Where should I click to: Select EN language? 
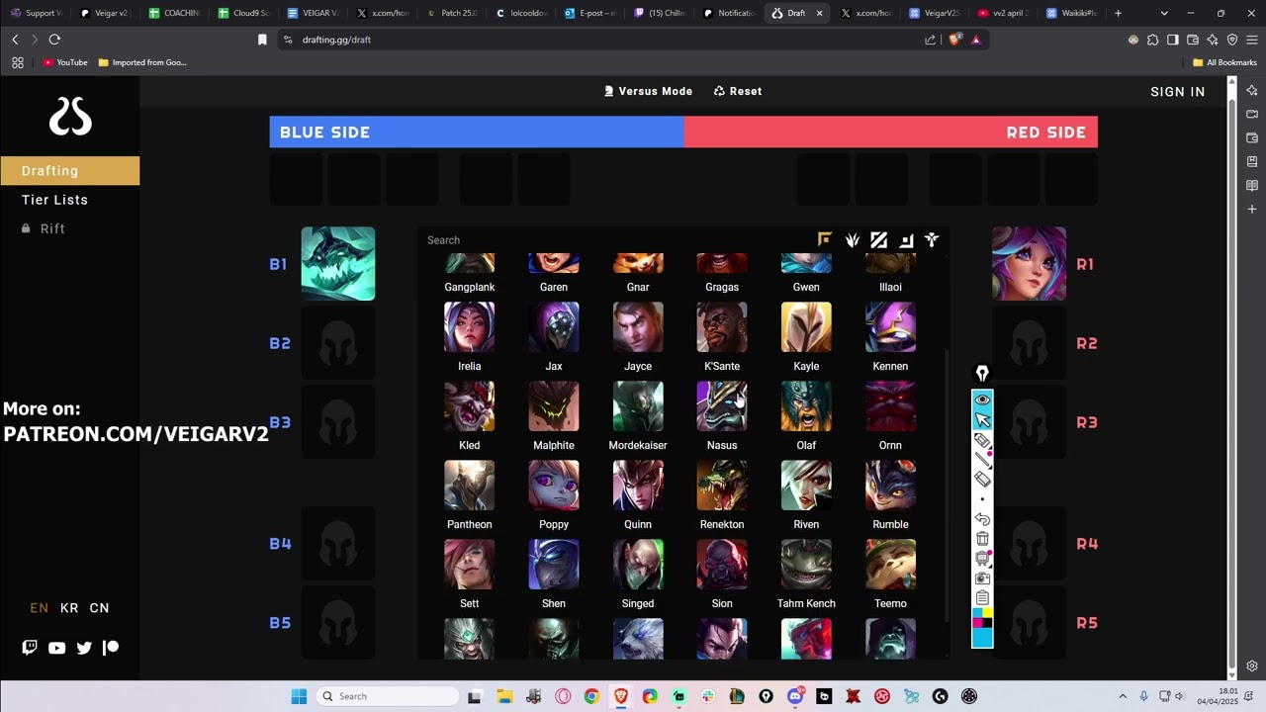(x=40, y=608)
